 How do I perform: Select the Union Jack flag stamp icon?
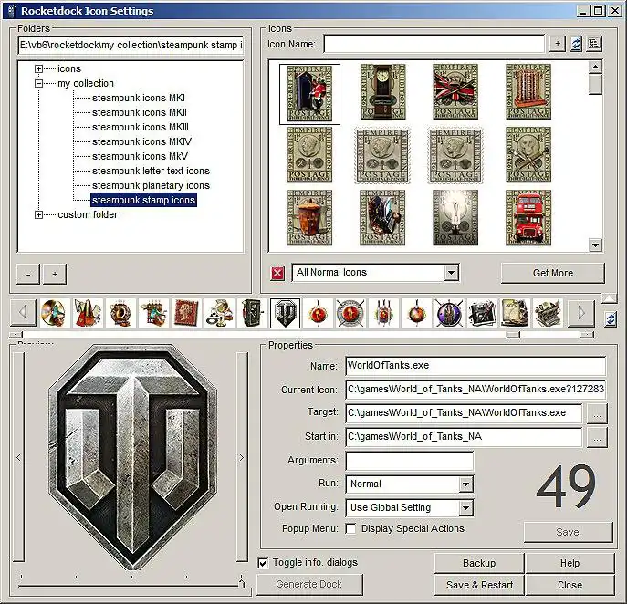pos(455,92)
